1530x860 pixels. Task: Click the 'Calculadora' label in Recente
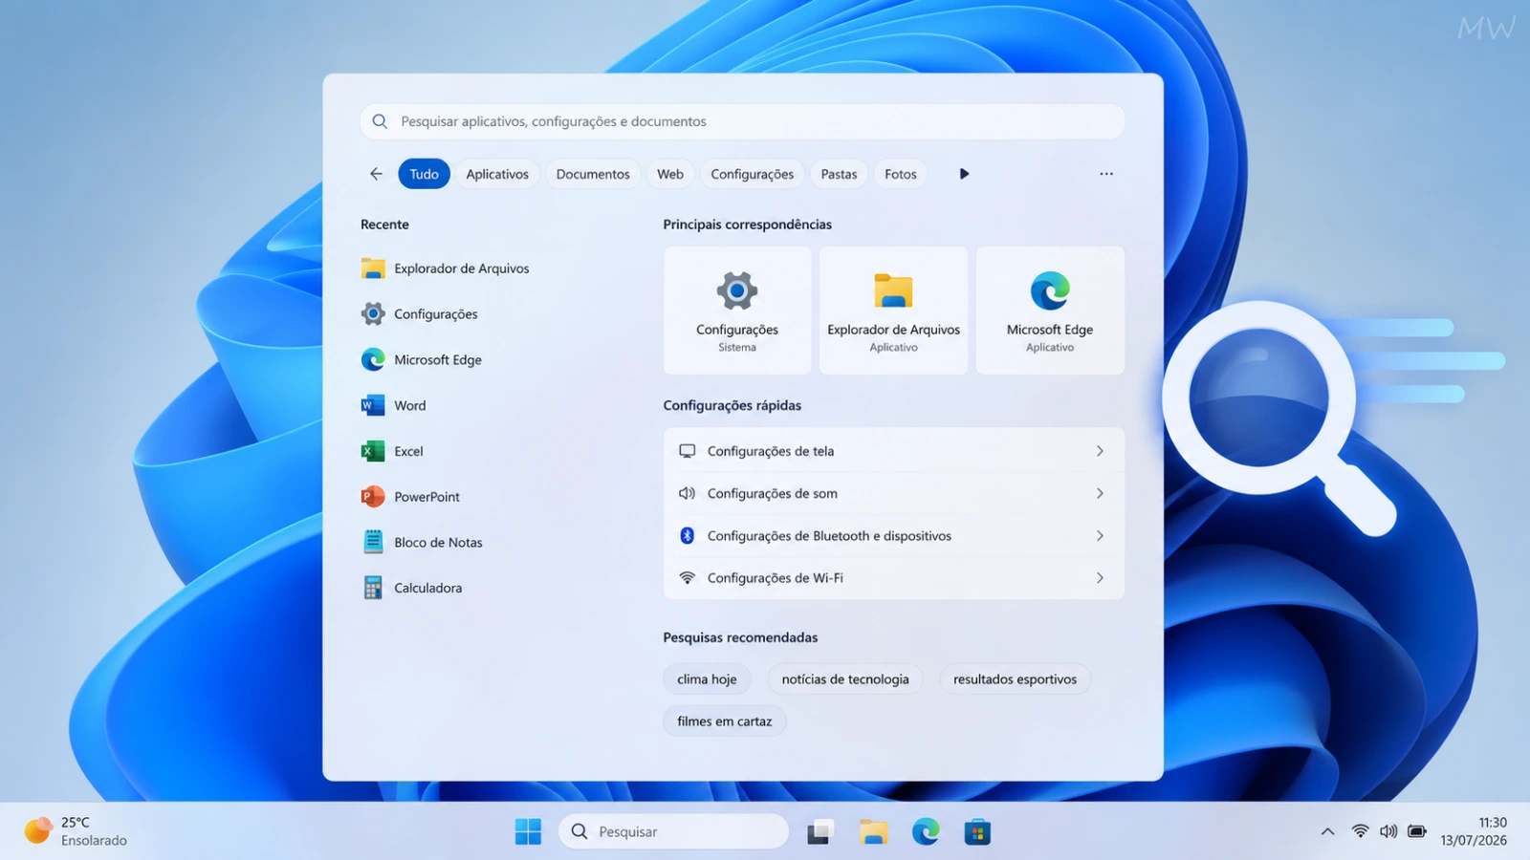[x=427, y=588]
